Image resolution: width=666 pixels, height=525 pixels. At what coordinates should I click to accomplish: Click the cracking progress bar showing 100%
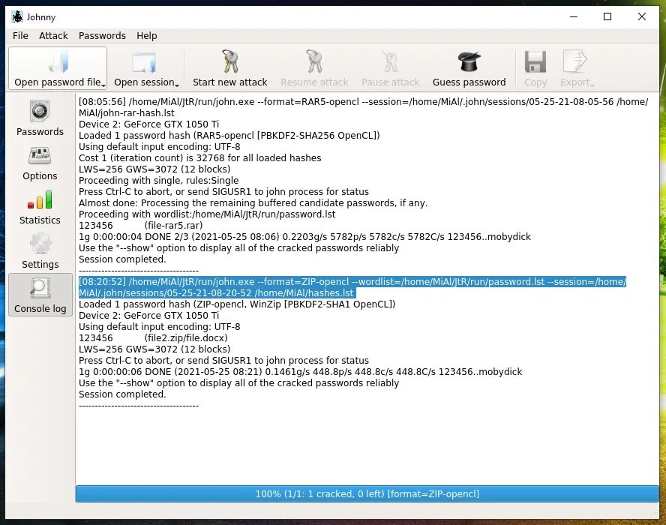(367, 493)
